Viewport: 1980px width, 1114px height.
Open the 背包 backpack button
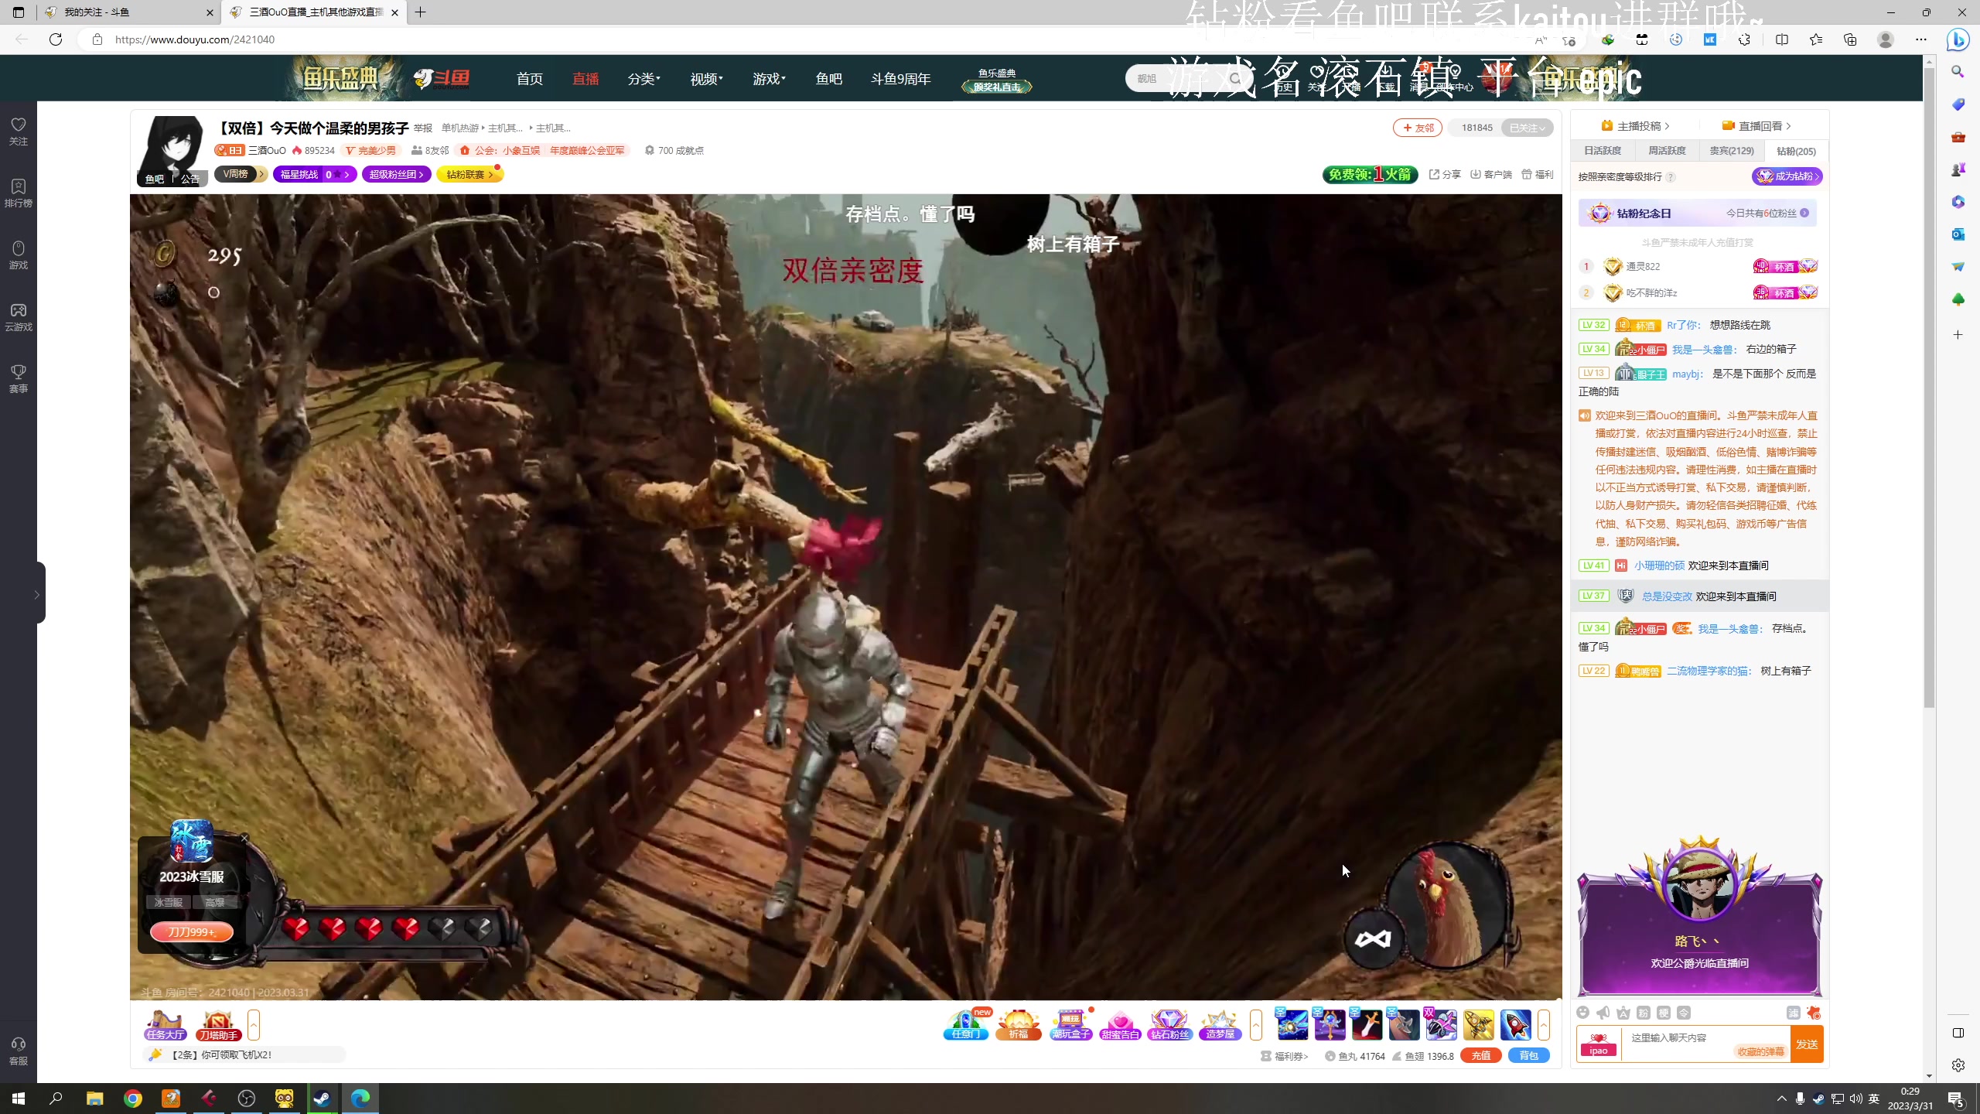point(1529,1055)
